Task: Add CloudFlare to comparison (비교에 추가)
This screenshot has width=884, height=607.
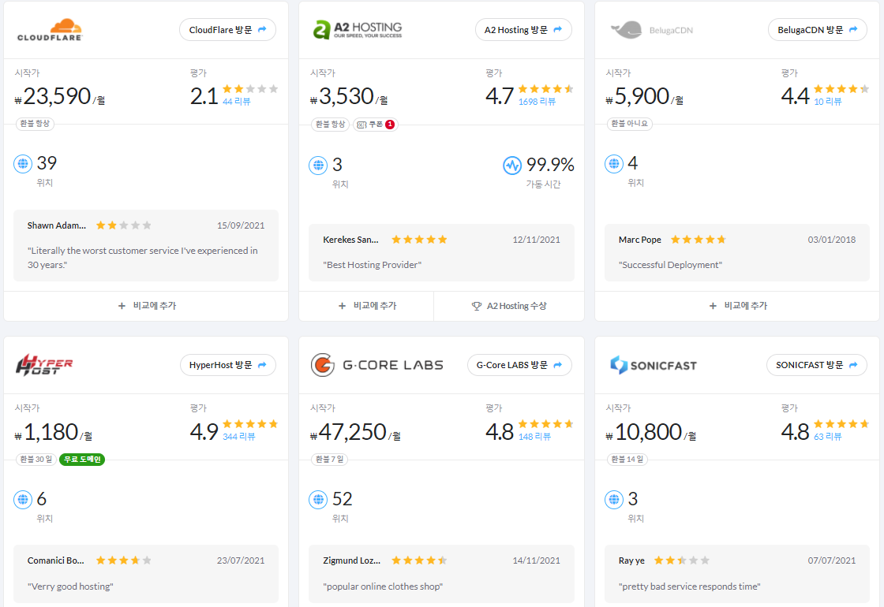Action: pos(147,306)
